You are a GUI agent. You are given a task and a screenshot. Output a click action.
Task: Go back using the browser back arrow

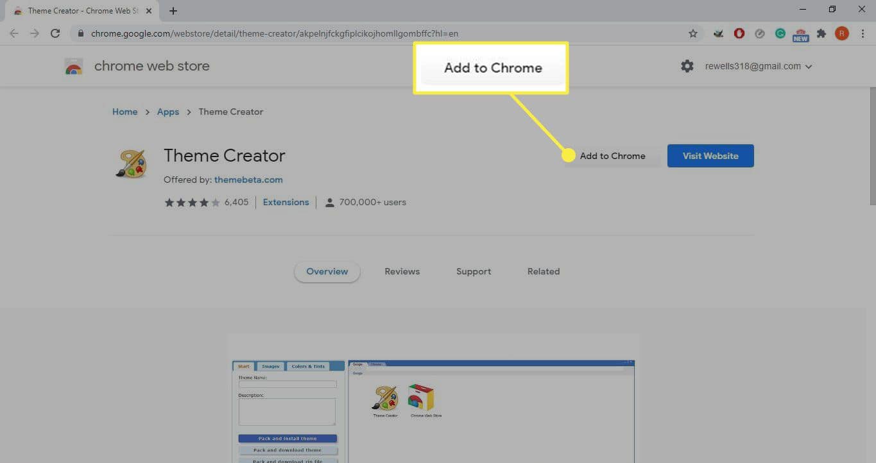tap(14, 33)
